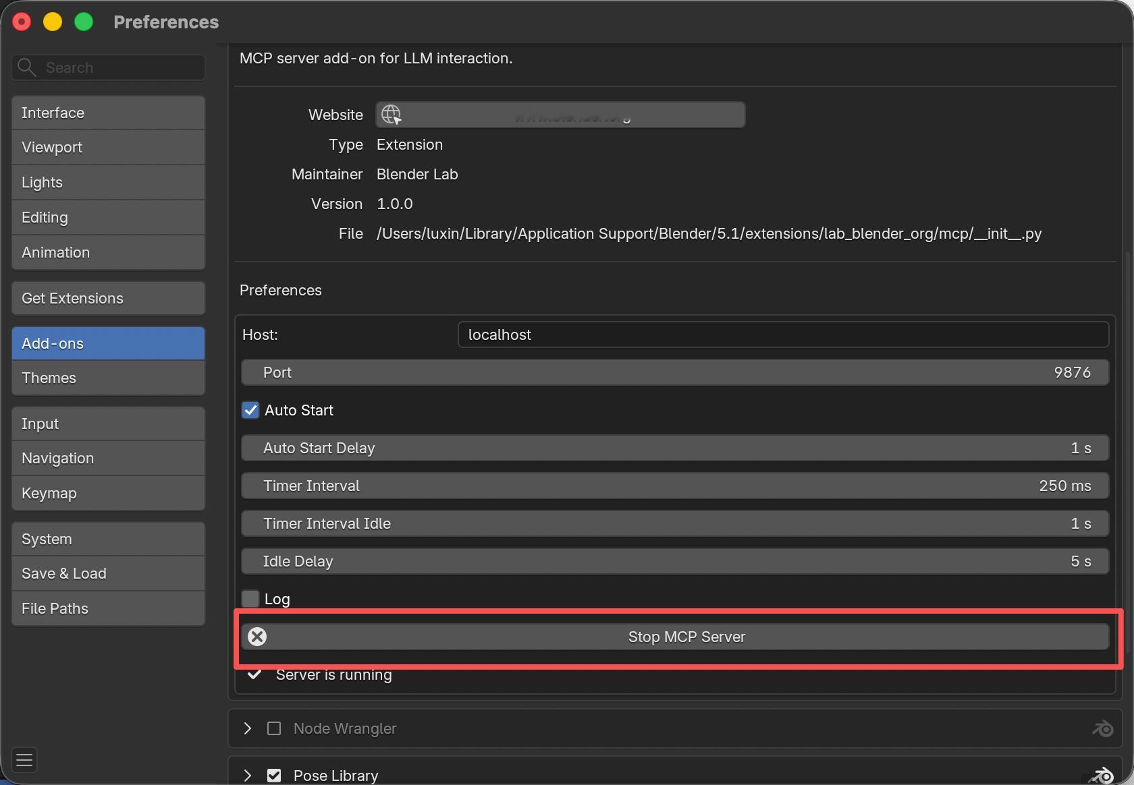
Task: Click the Timer Interval field
Action: click(x=675, y=486)
